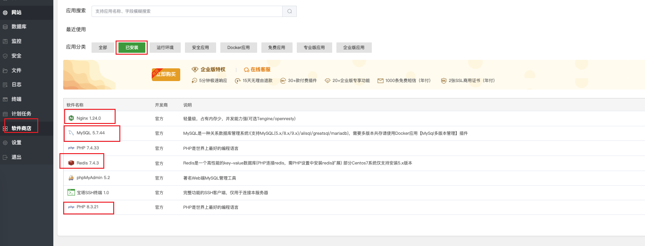This screenshot has height=246, width=645.
Task: Click the 计划任务 icon in sidebar
Action: (x=5, y=114)
